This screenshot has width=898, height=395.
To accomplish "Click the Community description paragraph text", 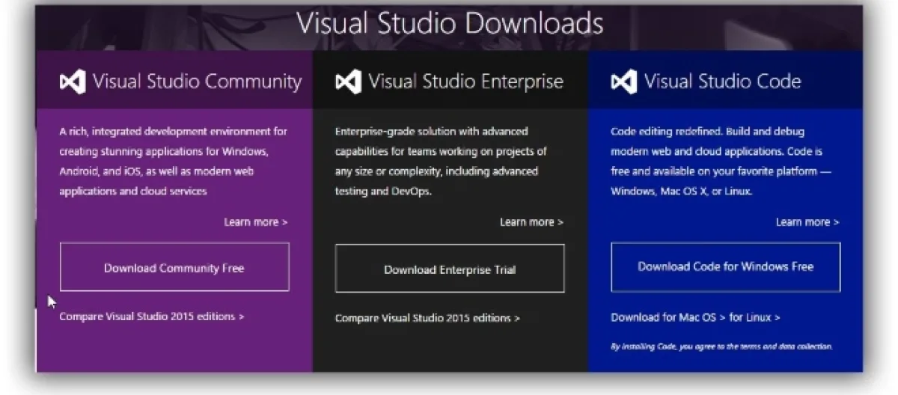I will tap(172, 161).
